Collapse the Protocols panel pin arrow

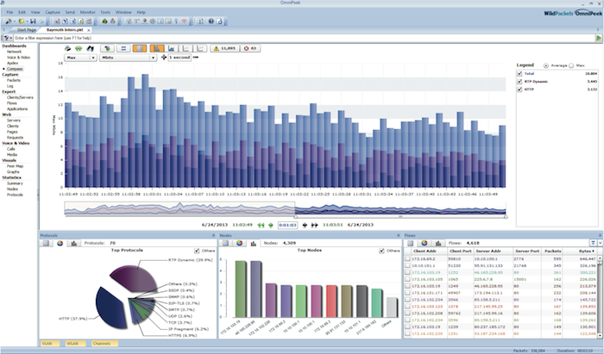[213, 235]
